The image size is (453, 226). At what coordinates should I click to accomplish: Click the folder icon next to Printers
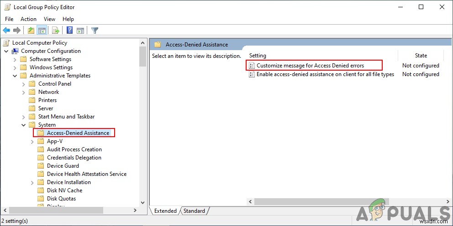pos(32,100)
